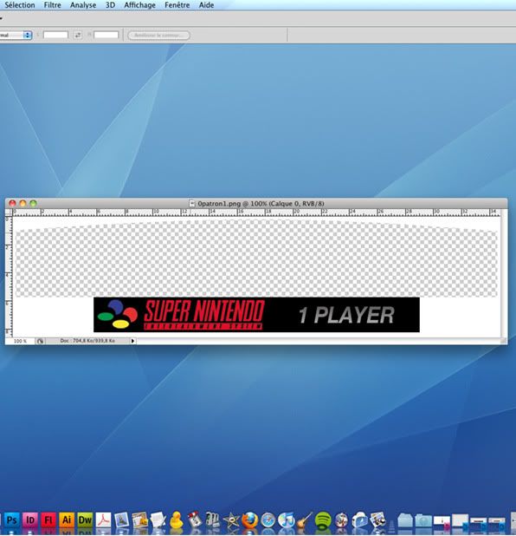Open the Cyberduck app in the dock
The image size is (516, 536).
coord(177,520)
